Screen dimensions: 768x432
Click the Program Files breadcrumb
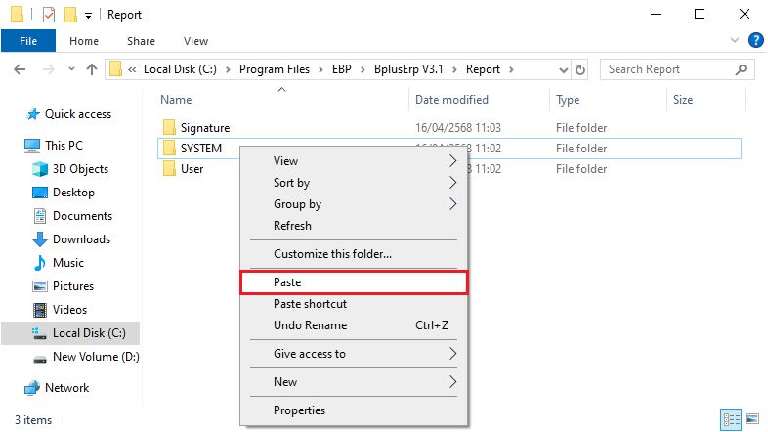pos(275,69)
